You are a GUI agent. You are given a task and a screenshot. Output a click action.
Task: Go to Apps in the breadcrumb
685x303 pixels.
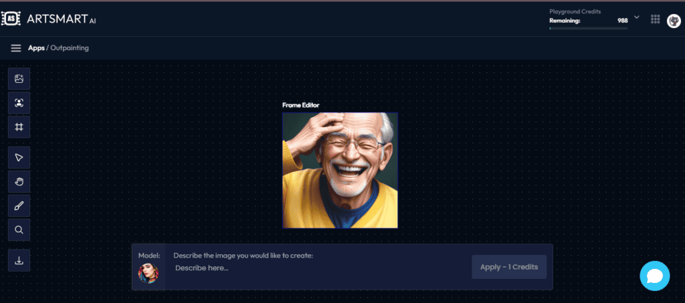[36, 48]
